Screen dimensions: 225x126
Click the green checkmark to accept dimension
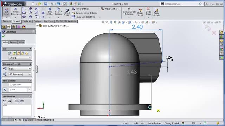pyautogui.click(x=4, y=36)
